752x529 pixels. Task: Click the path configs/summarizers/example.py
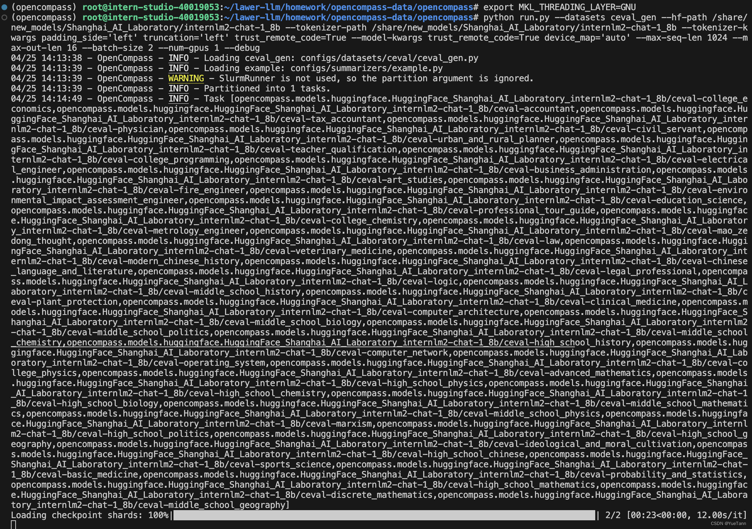(367, 68)
